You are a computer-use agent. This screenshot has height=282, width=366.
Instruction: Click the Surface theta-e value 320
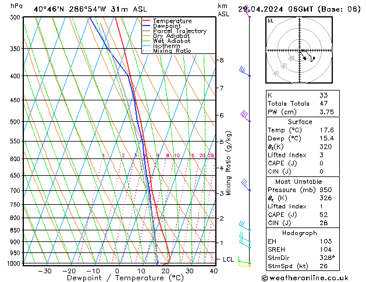326,147
